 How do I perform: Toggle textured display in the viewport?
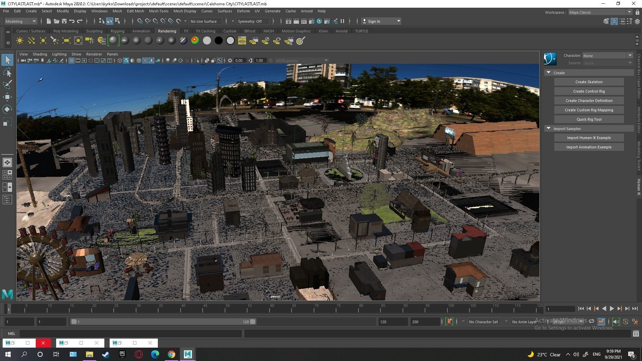point(145,61)
